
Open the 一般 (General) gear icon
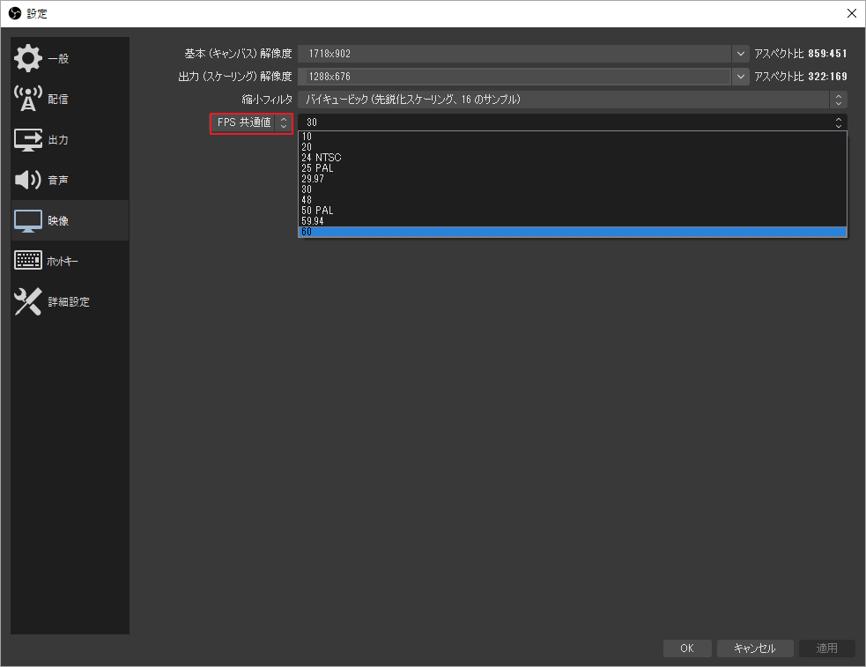[27, 58]
